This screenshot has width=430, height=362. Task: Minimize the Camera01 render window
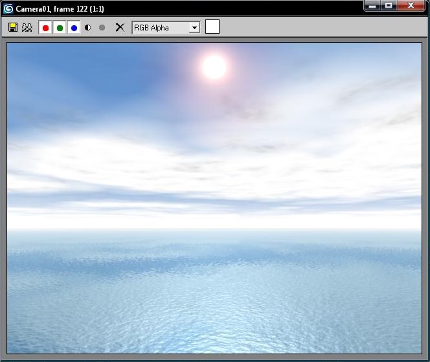coord(372,5)
